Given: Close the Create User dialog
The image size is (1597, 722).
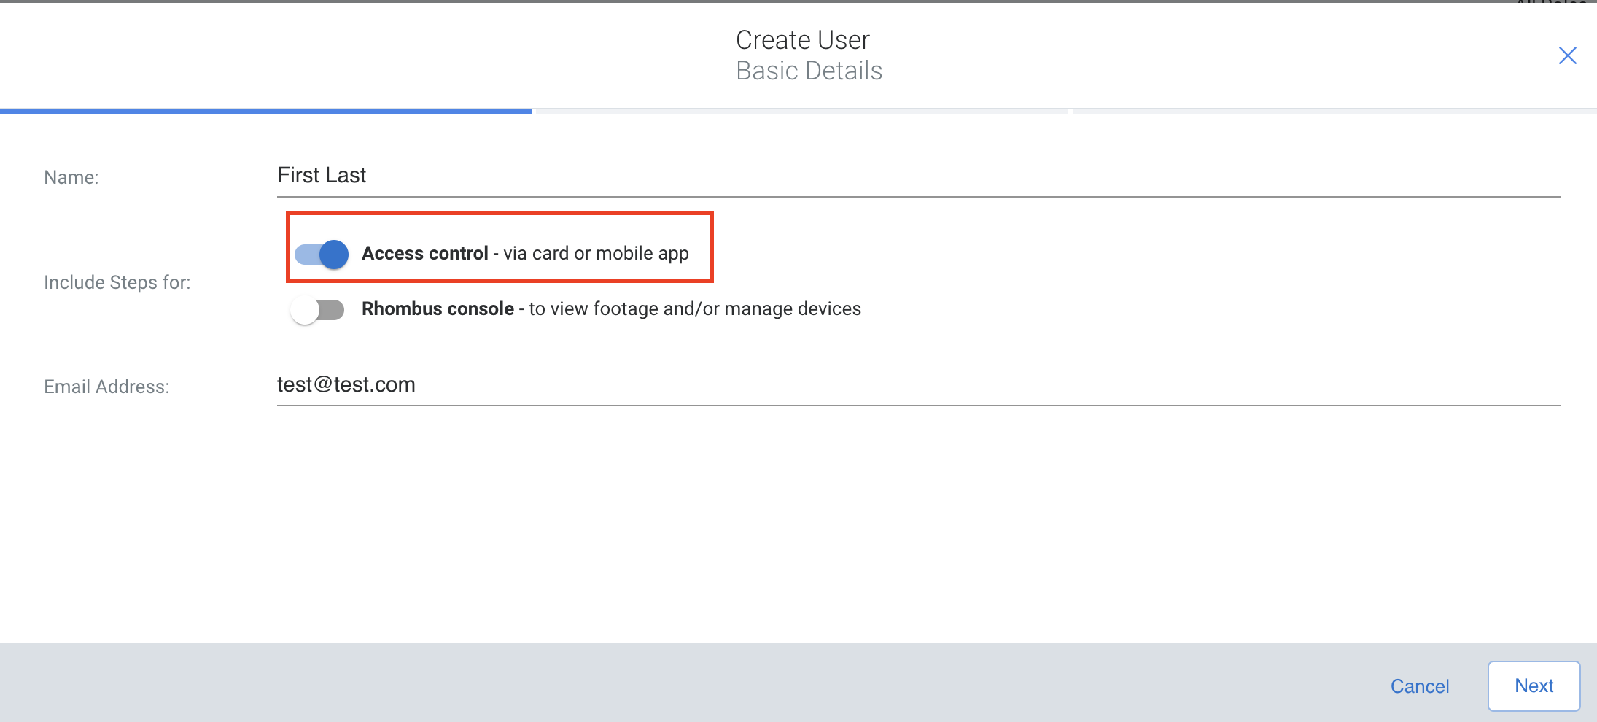Looking at the screenshot, I should (1567, 55).
